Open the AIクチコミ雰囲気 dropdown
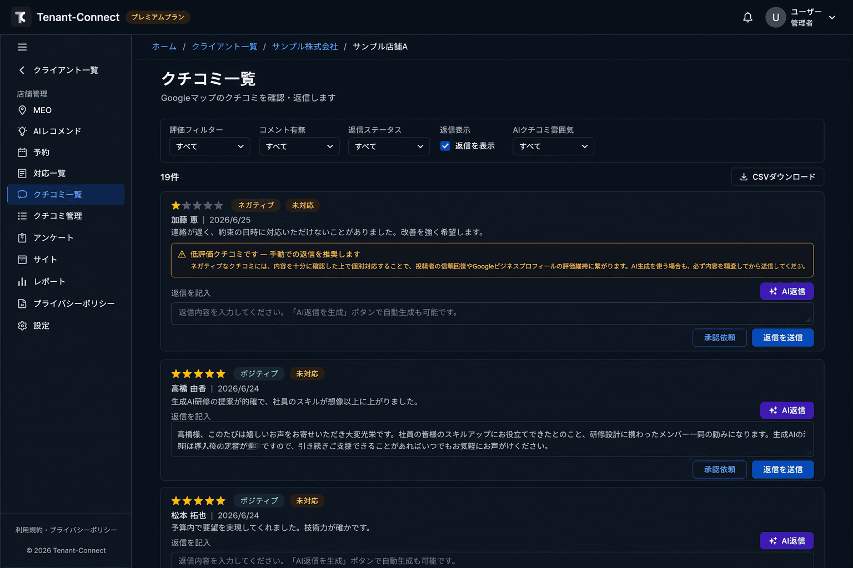 pos(553,146)
